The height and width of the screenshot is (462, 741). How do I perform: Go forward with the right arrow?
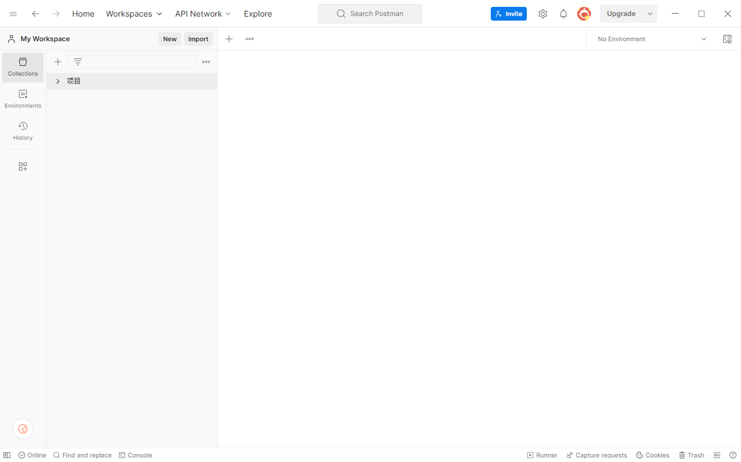pyautogui.click(x=56, y=14)
